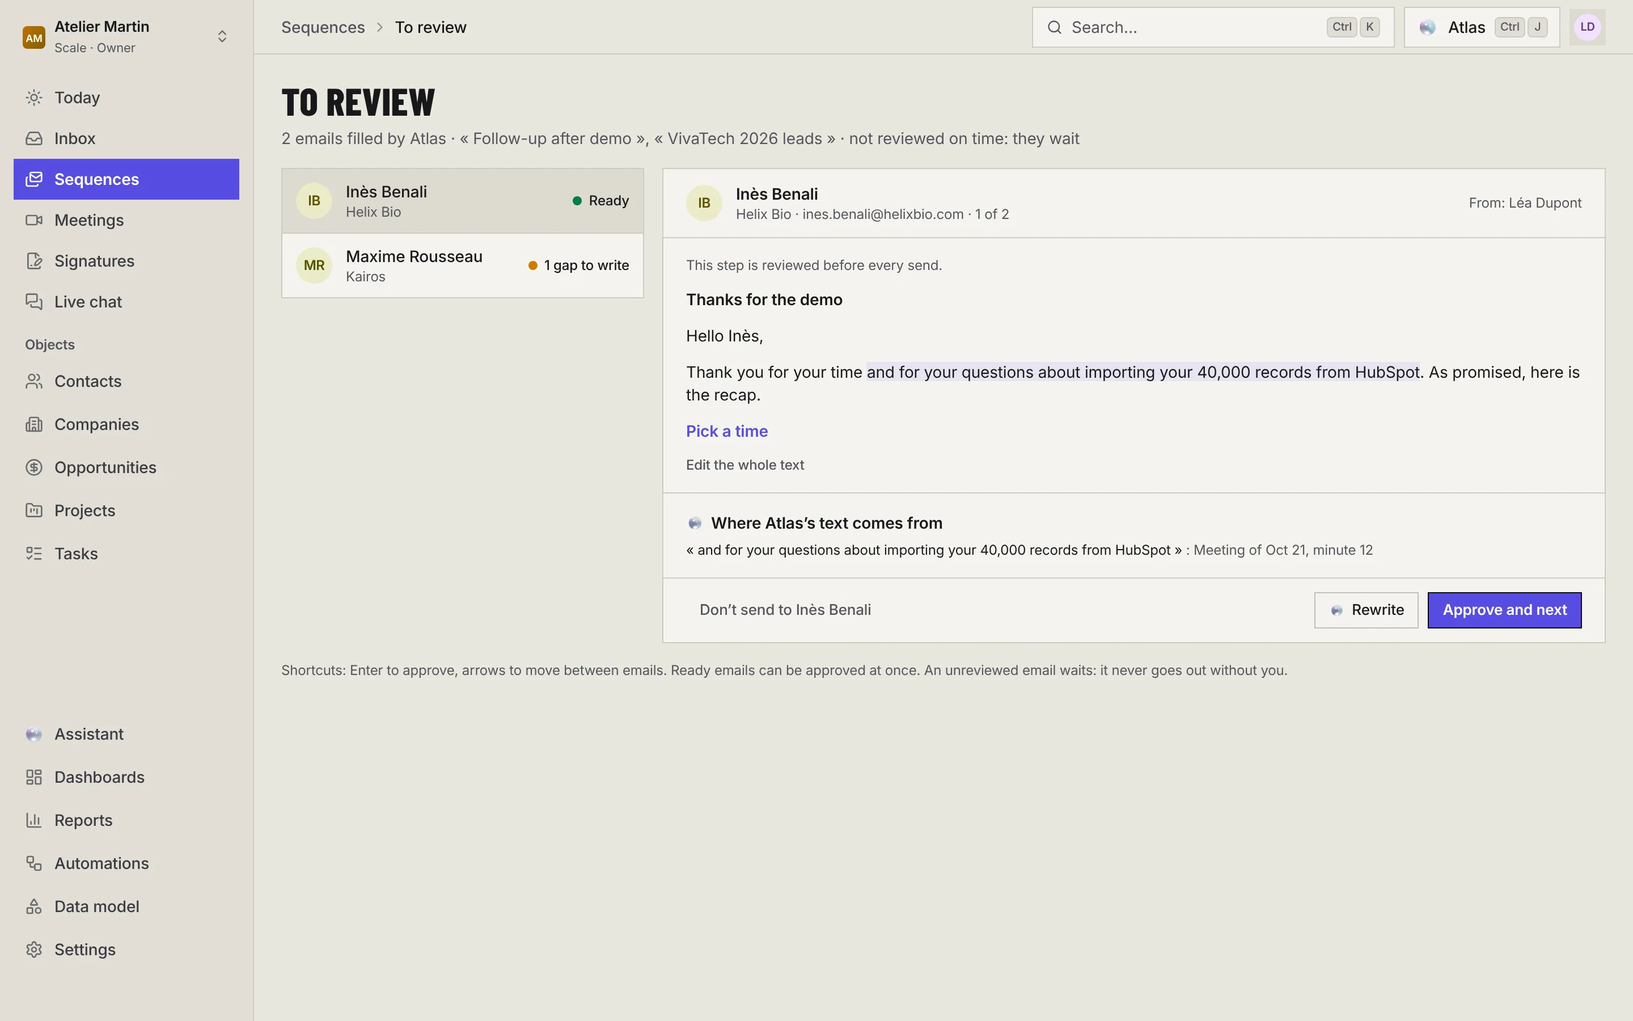Open the Tasks checklist icon
This screenshot has width=1633, height=1021.
pyautogui.click(x=34, y=554)
